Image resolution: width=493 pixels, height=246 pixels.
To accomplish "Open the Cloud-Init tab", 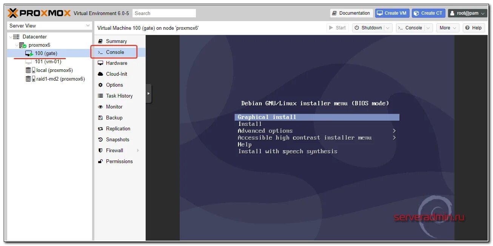I will pyautogui.click(x=120, y=74).
